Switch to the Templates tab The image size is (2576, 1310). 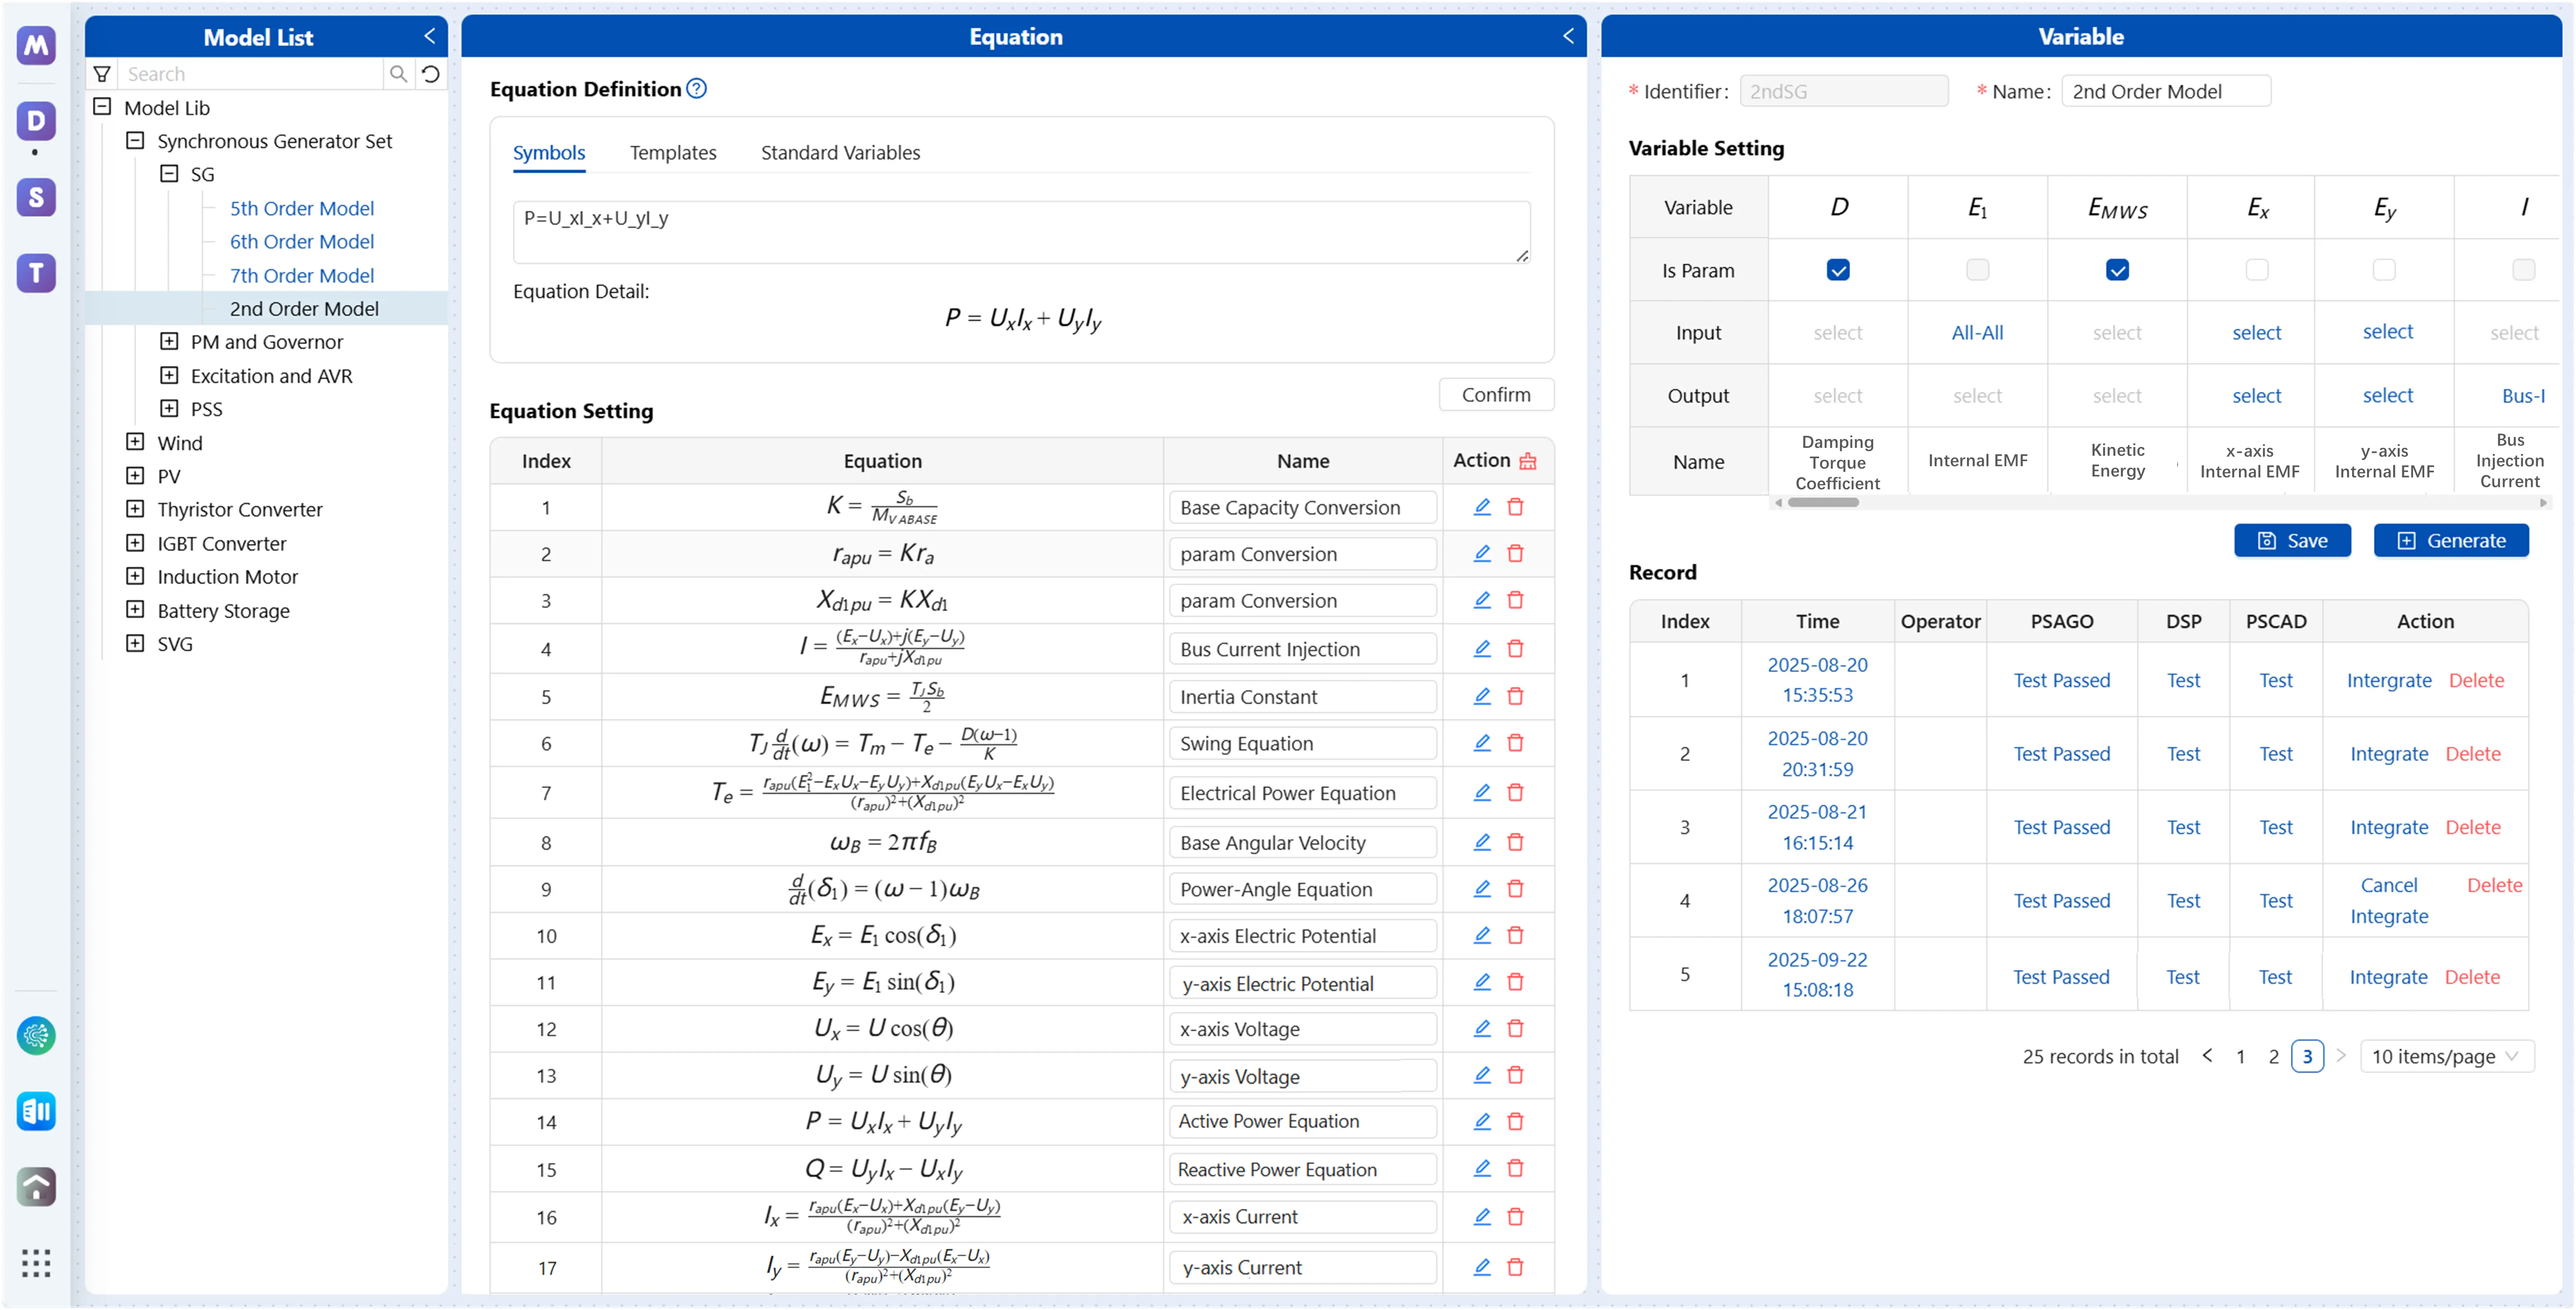(673, 153)
